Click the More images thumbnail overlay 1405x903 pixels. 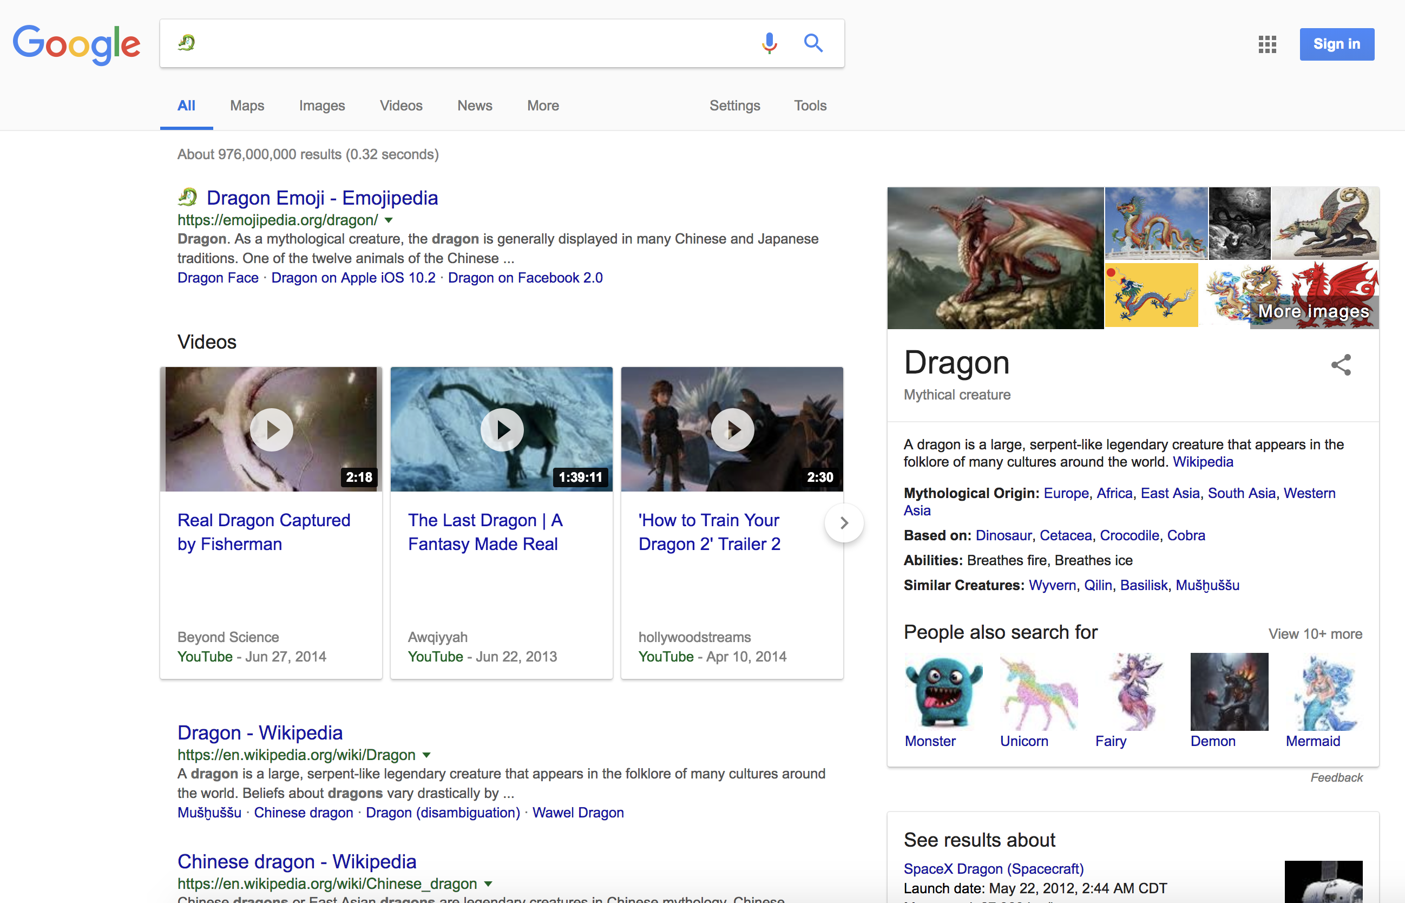click(x=1314, y=311)
